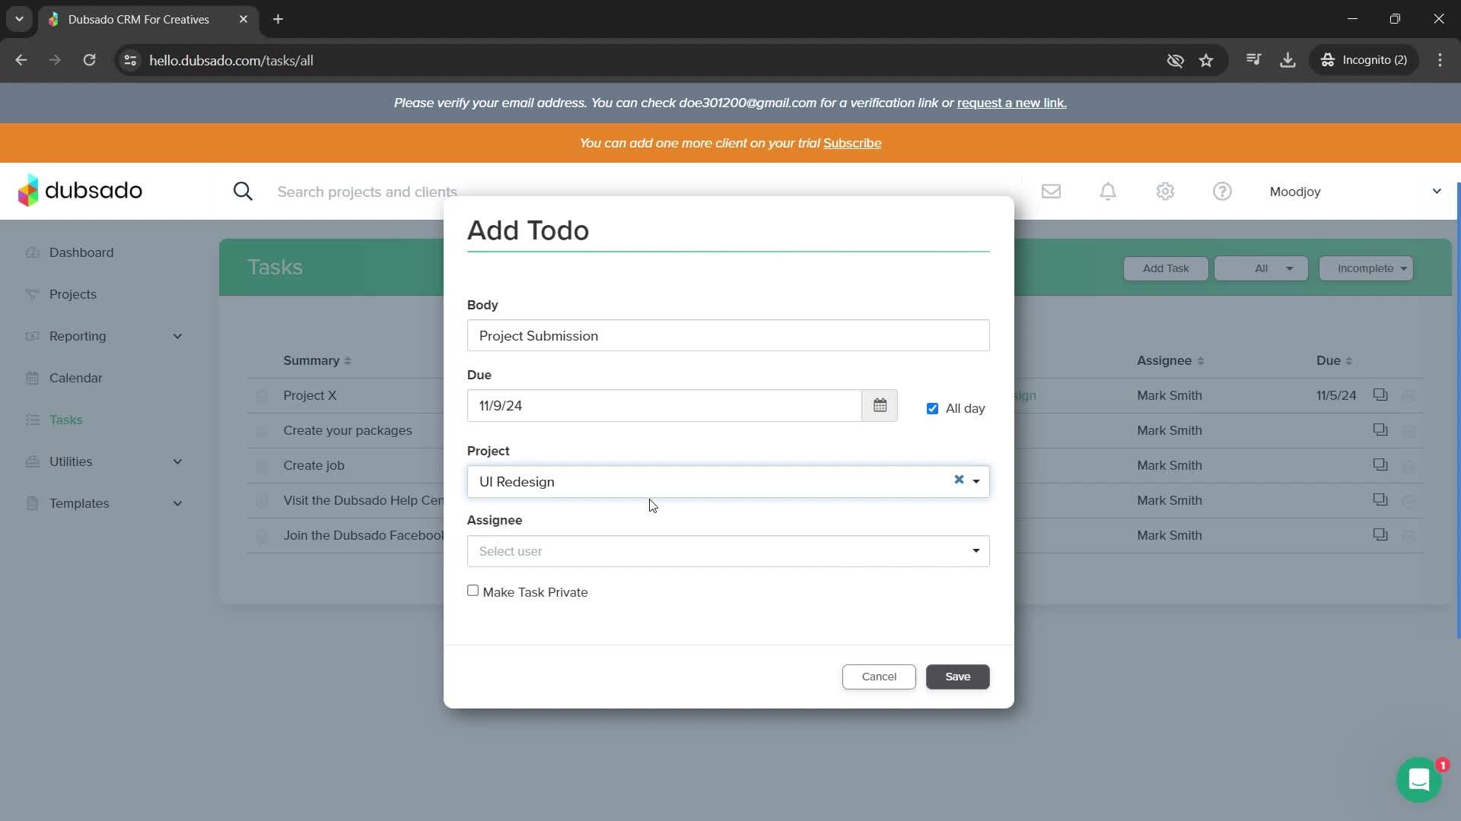Reload the page
Viewport: 1461px width, 821px height.
89,60
